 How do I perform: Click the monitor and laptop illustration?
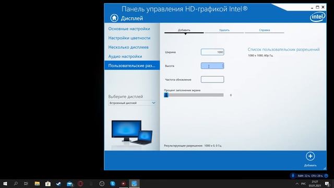(132, 133)
